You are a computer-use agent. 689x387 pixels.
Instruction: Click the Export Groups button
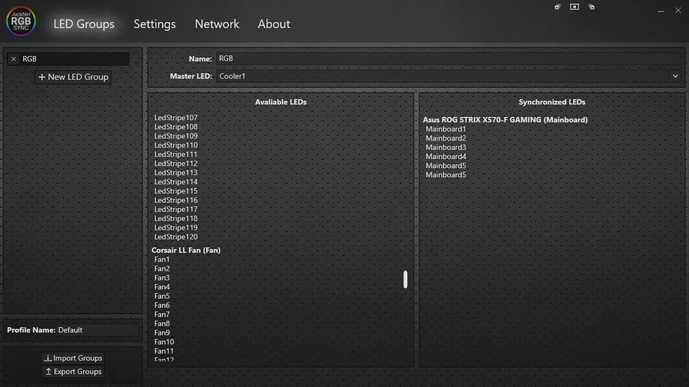click(x=72, y=371)
